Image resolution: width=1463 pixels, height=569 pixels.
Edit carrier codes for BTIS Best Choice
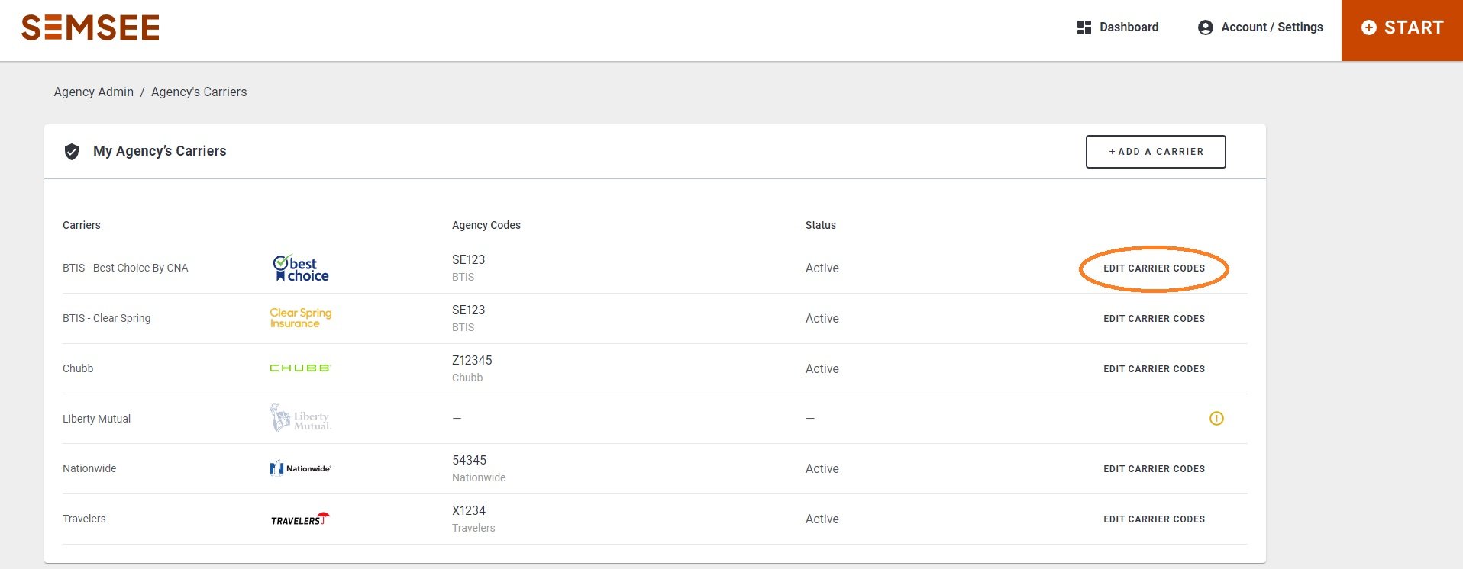tap(1154, 268)
